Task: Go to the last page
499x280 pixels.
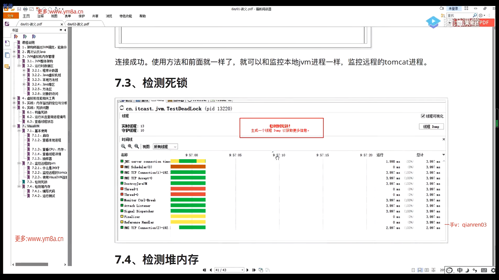Action: click(254, 270)
